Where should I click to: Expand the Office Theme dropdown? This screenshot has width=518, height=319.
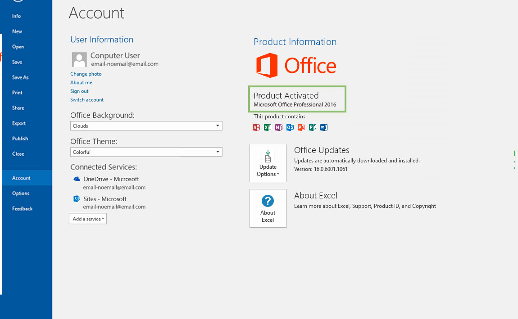[146, 152]
